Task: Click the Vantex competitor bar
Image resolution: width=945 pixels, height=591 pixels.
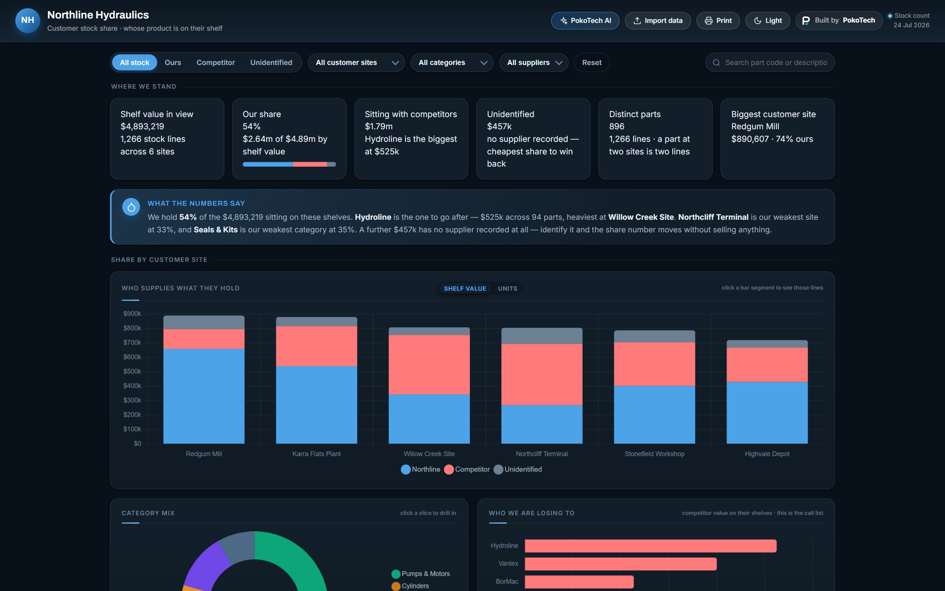Action: [x=621, y=564]
